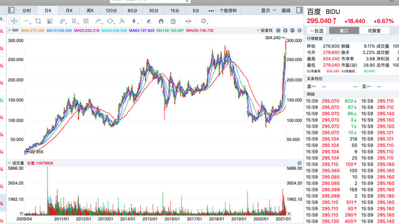Viewport: 399px width, 224px height.
Task: Select the ellipse shape tool
Action: coord(110,21)
